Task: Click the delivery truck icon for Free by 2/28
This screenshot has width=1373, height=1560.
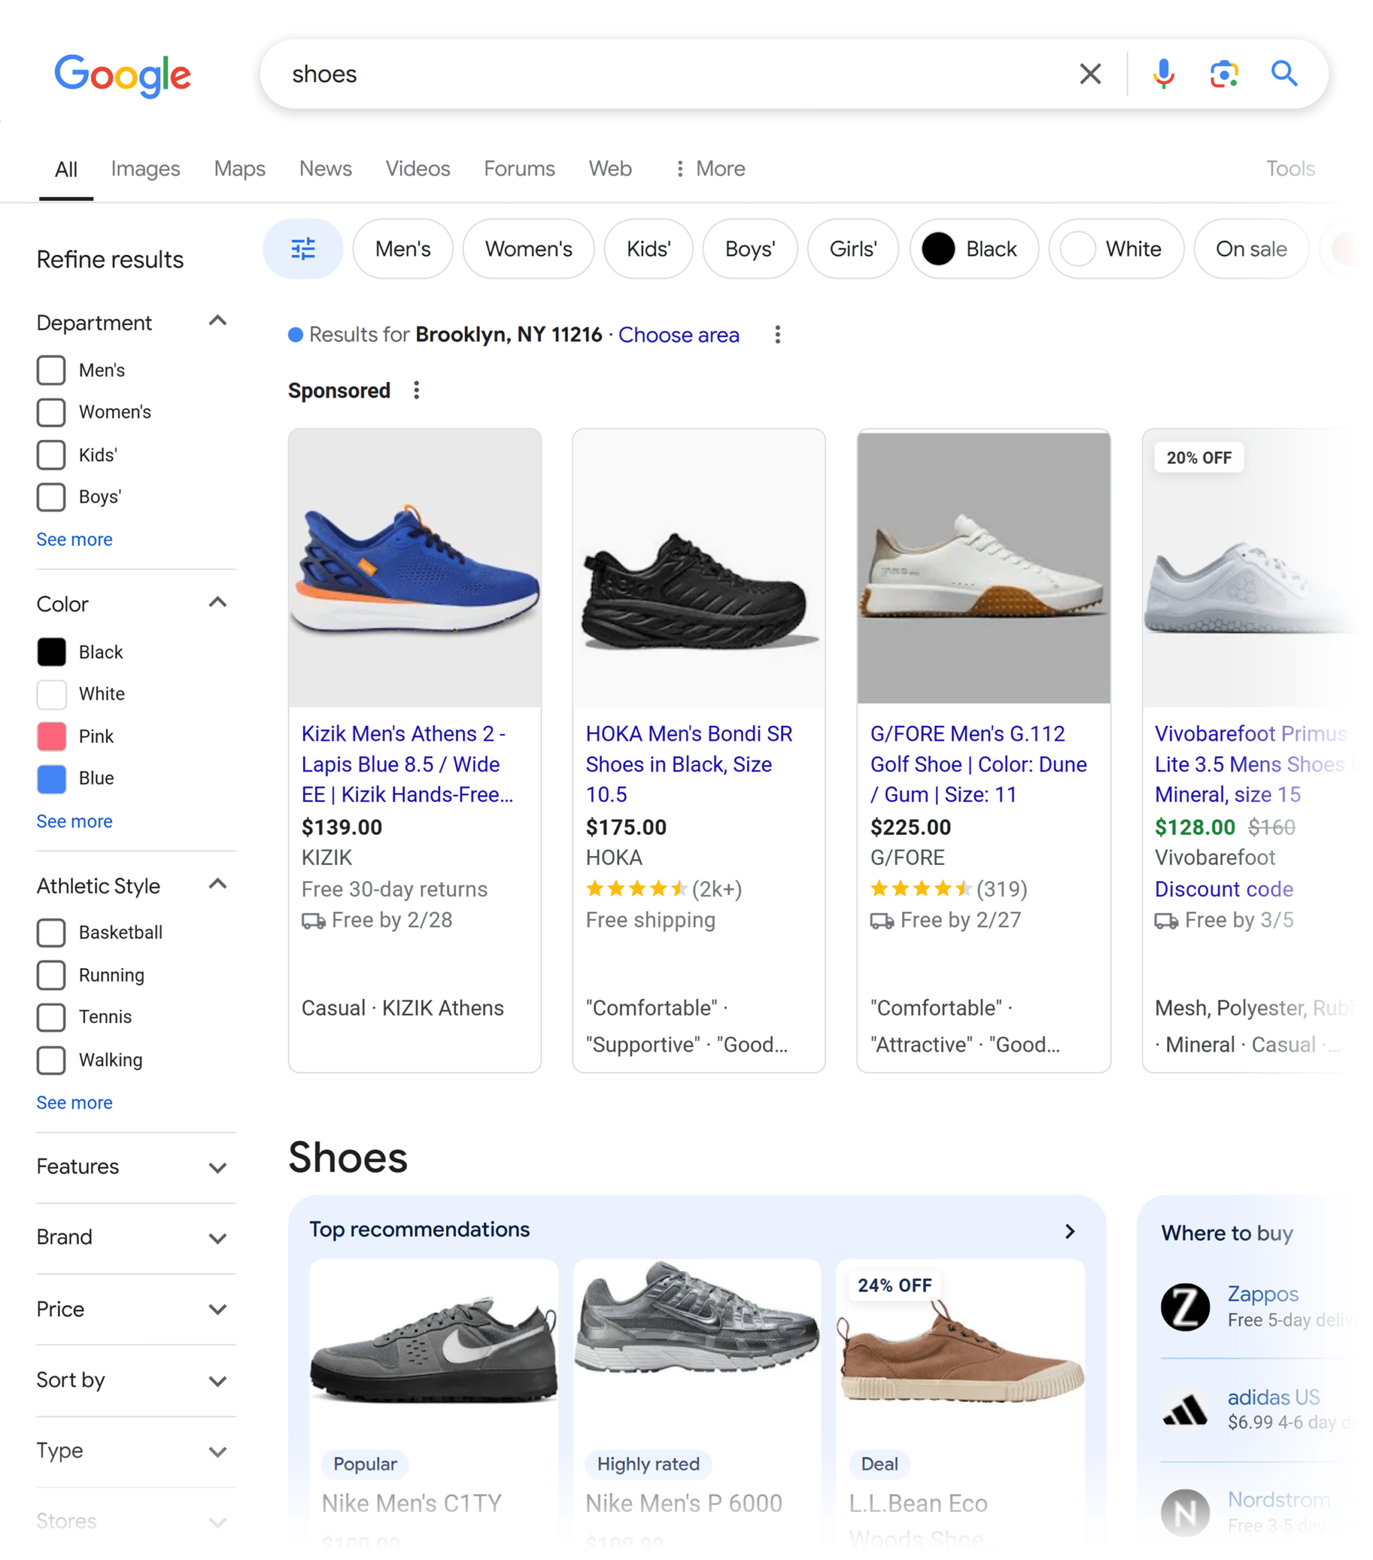Action: (x=313, y=921)
